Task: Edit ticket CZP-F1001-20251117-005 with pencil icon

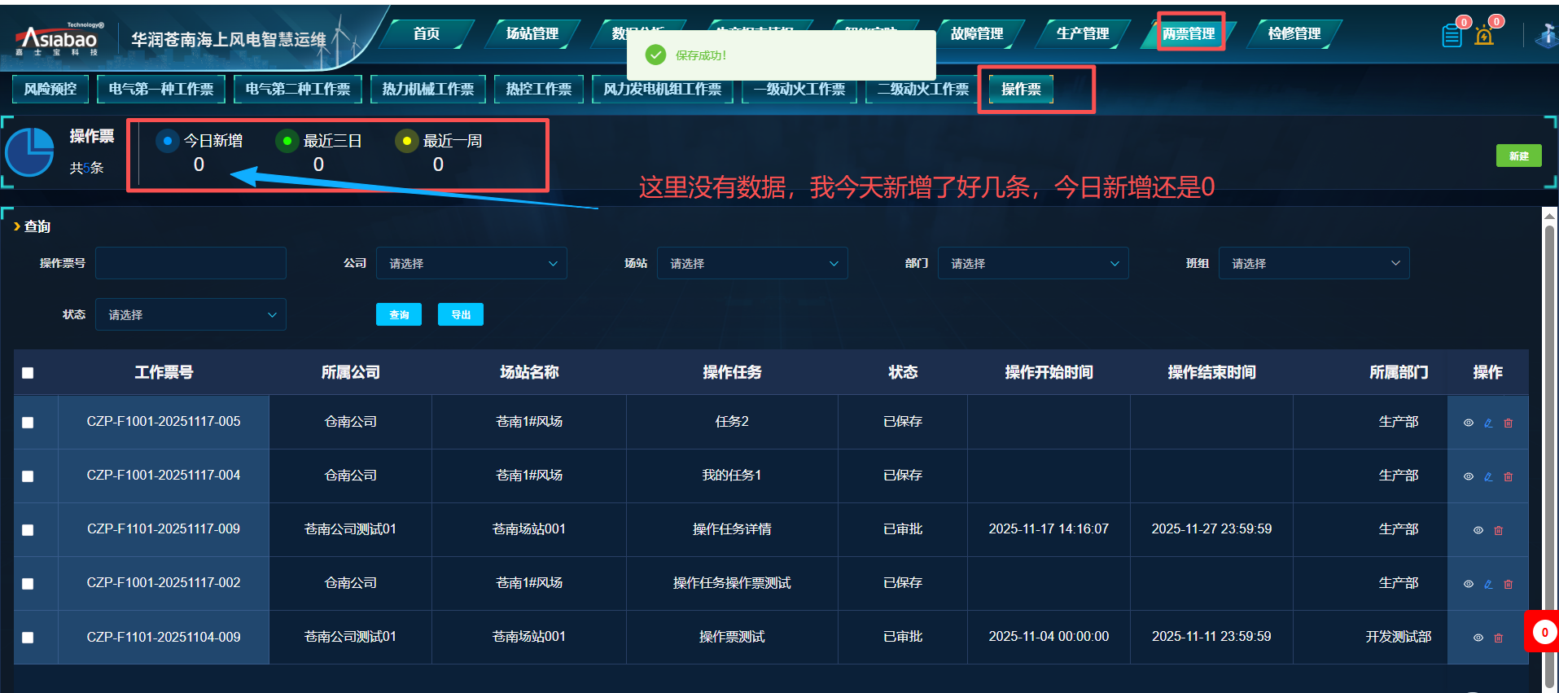Action: click(x=1488, y=423)
